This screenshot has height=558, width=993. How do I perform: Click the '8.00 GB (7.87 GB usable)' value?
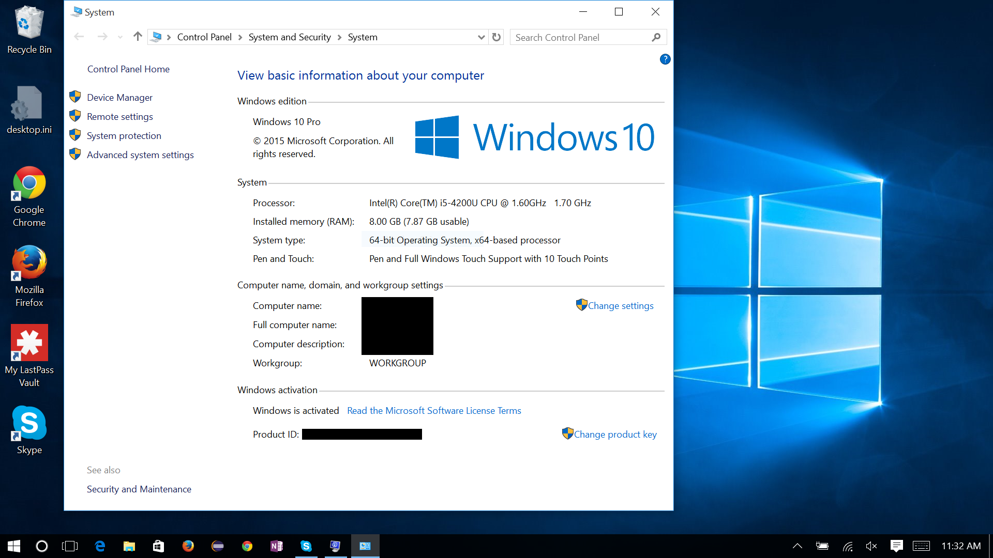tap(419, 222)
